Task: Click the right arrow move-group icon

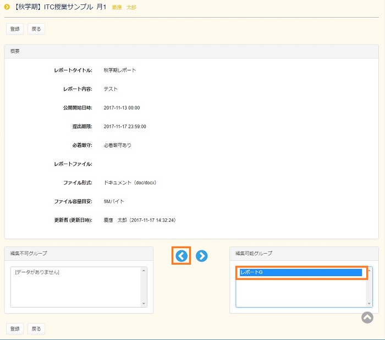Action: (202, 256)
